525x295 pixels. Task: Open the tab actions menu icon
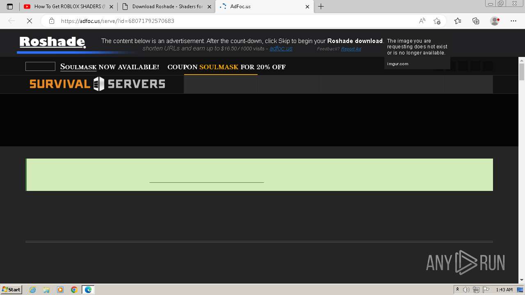click(x=10, y=7)
